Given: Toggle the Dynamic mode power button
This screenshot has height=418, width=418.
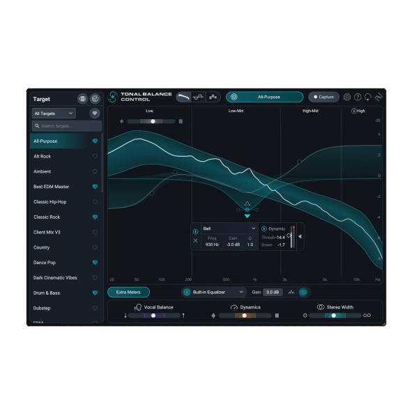Looking at the screenshot, I should [x=264, y=229].
